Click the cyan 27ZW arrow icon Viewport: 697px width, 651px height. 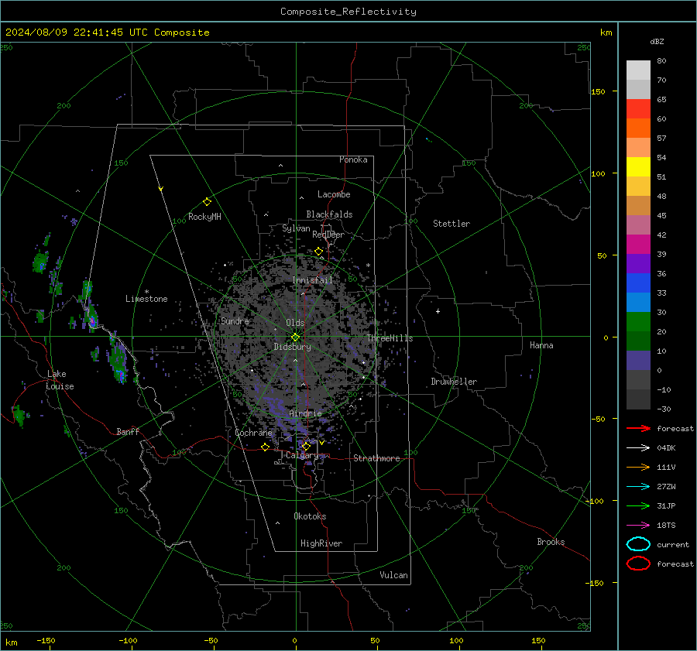pyautogui.click(x=638, y=487)
